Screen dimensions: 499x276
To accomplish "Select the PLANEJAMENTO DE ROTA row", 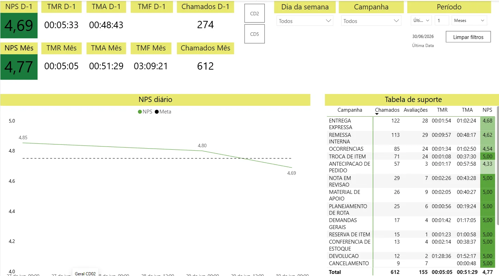I will [411, 210].
